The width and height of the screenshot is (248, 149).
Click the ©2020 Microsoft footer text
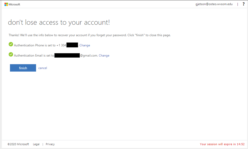(18, 144)
